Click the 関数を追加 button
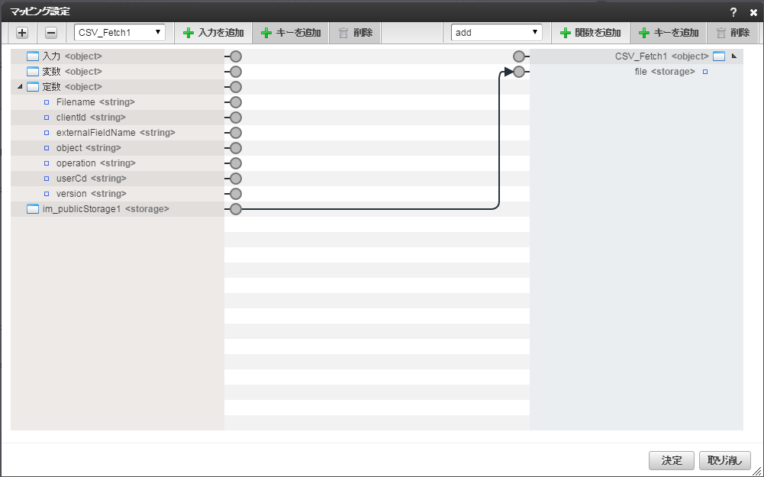764x477 pixels. click(x=591, y=33)
